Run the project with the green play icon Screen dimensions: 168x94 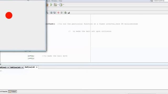click(51, 5)
